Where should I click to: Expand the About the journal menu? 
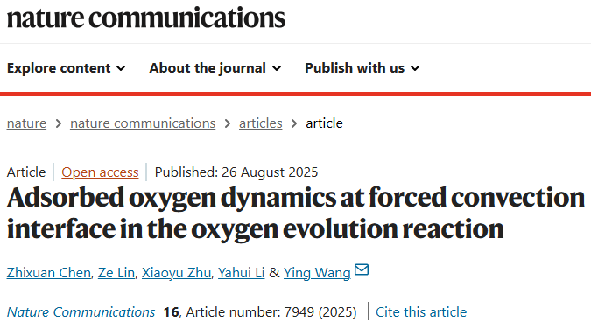click(215, 68)
